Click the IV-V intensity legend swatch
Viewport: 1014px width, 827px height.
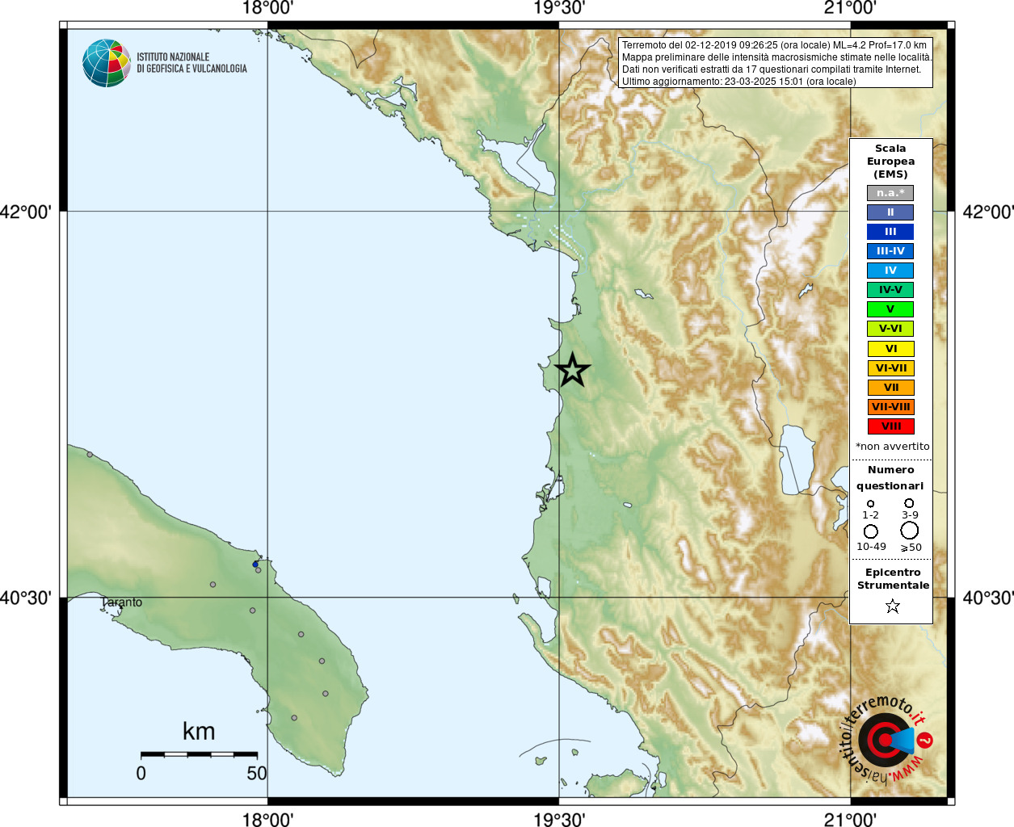pyautogui.click(x=890, y=290)
